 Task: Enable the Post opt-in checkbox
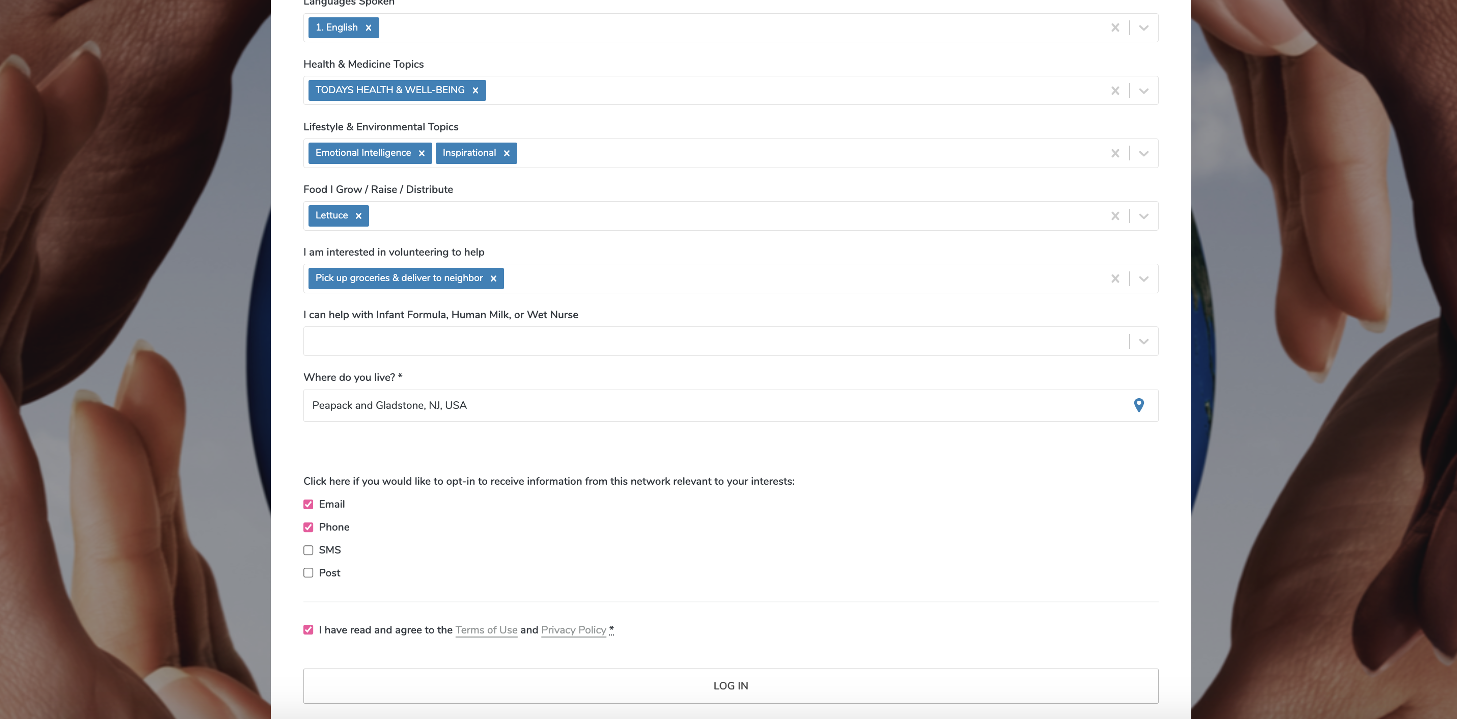pyautogui.click(x=309, y=572)
